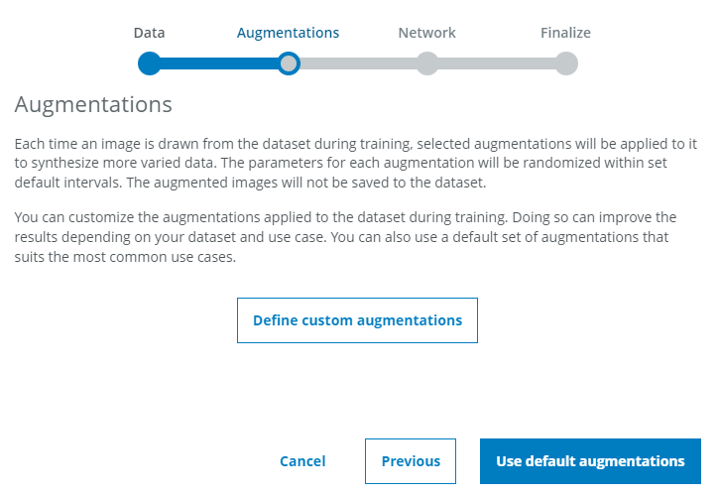The width and height of the screenshot is (720, 497).
Task: Click the line starting "Each time an image"
Action: click(356, 145)
